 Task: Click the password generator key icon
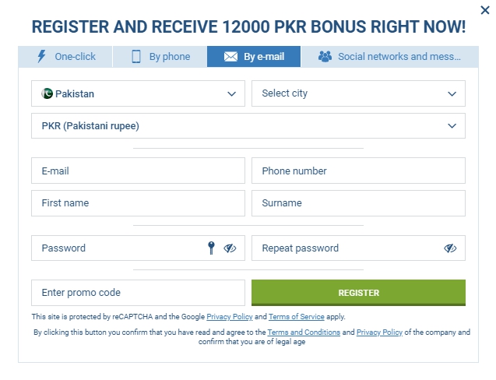point(211,248)
